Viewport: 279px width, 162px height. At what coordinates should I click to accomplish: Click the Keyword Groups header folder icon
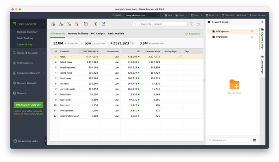(x=209, y=22)
